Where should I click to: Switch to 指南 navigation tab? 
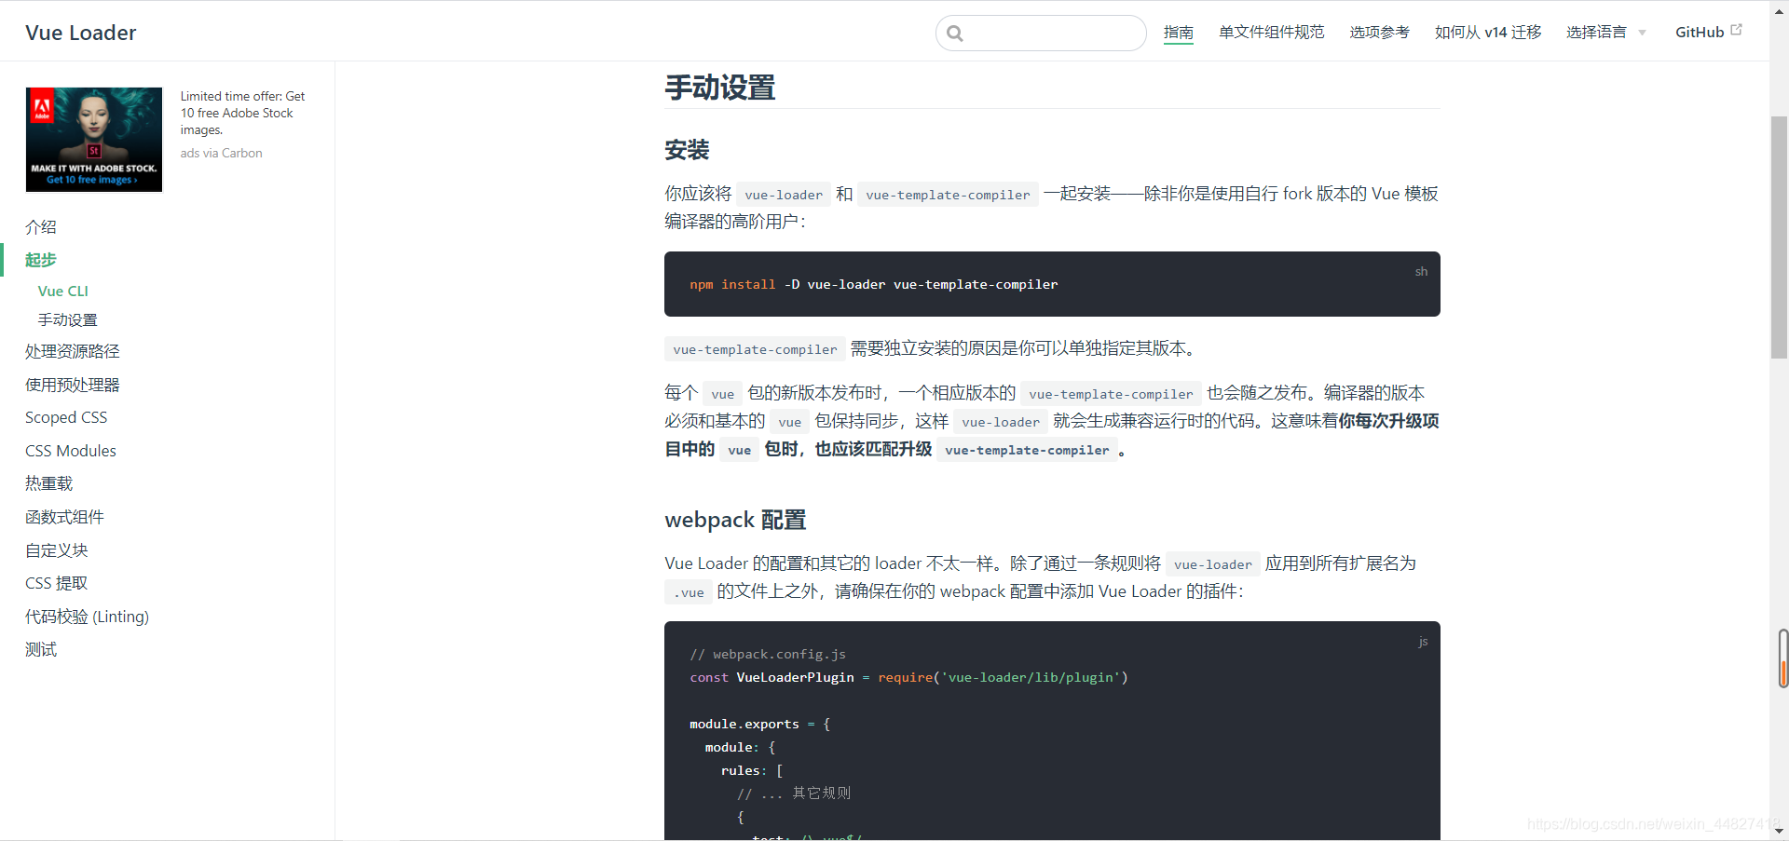[x=1178, y=32]
